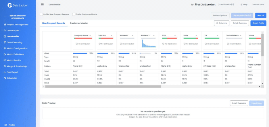Switch to Customer Master tab
269x127 pixels.
click(79, 23)
